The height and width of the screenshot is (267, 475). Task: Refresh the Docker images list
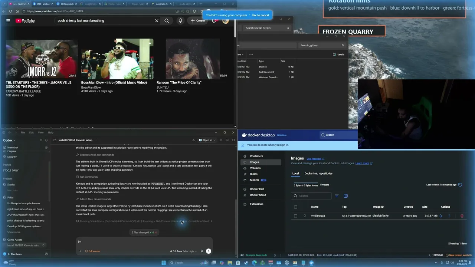point(460,185)
